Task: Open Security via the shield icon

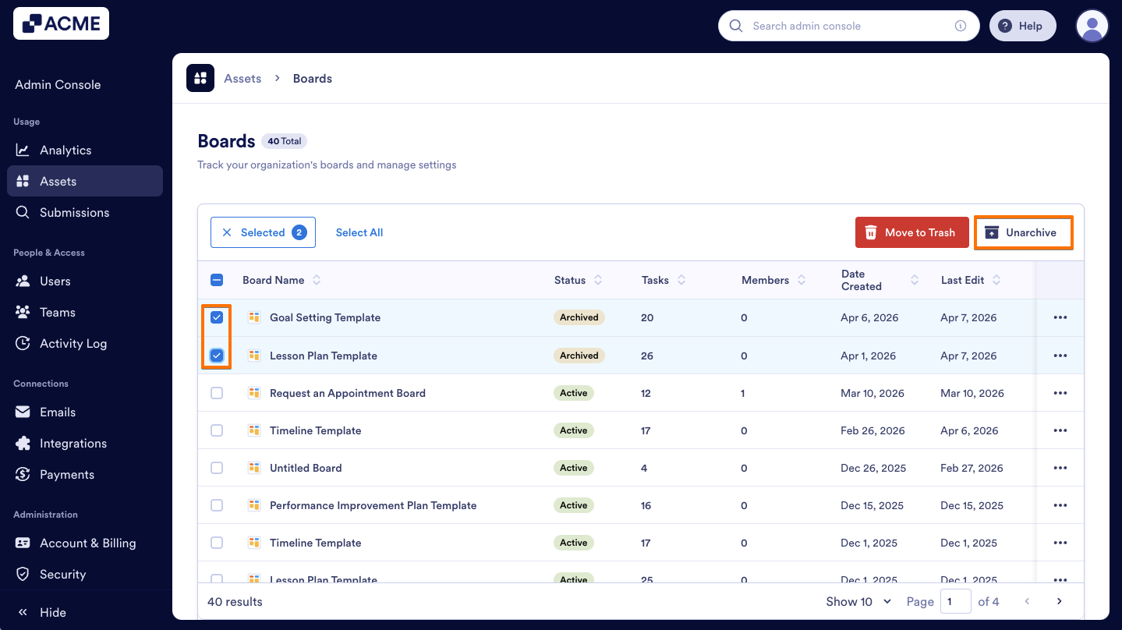Action: tap(23, 574)
